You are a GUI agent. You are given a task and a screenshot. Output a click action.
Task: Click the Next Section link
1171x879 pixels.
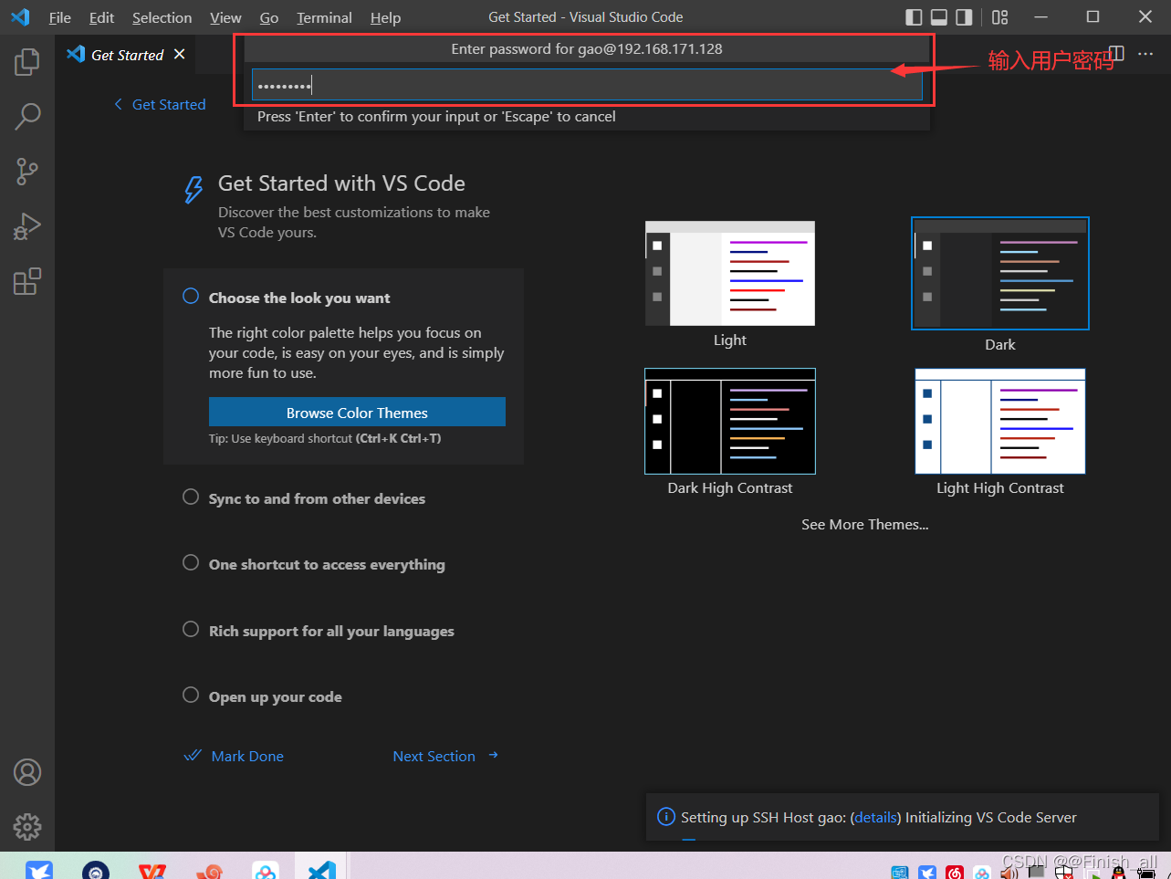434,756
